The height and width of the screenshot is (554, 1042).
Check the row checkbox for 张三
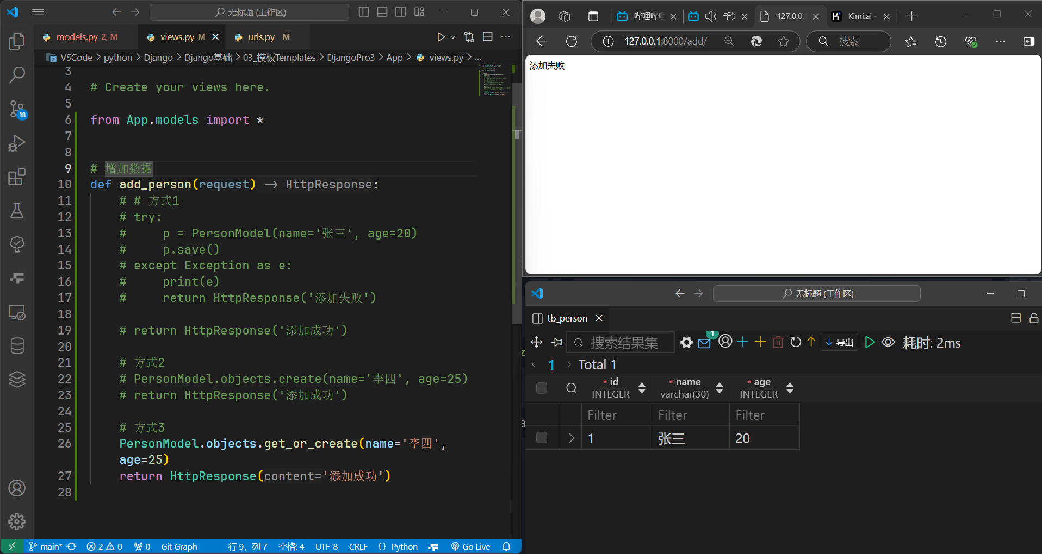pyautogui.click(x=541, y=438)
